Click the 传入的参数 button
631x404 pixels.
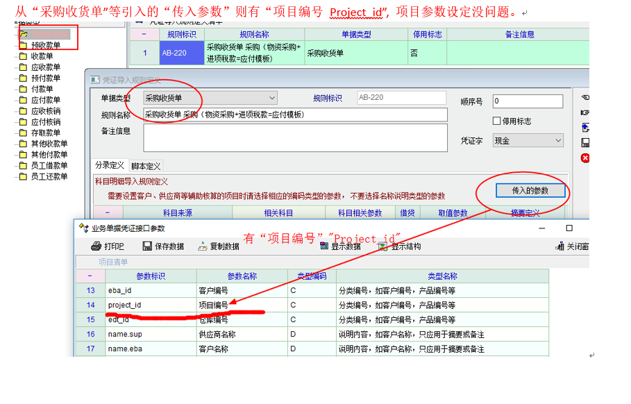tap(530, 190)
